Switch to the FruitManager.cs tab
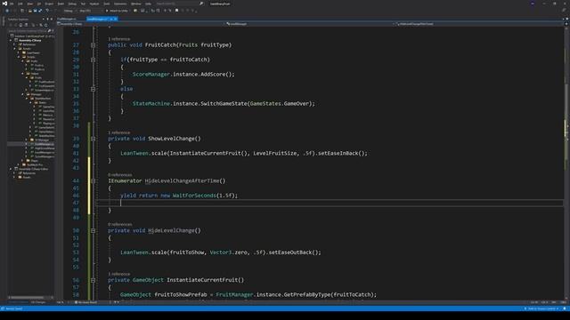The height and width of the screenshot is (320, 570). (x=67, y=19)
